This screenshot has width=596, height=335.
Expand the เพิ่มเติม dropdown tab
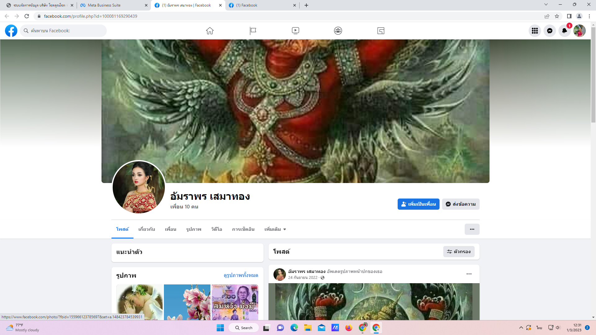pyautogui.click(x=275, y=229)
